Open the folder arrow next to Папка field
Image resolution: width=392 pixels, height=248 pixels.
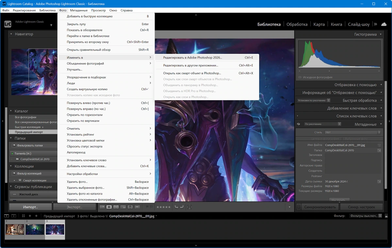click(x=379, y=151)
